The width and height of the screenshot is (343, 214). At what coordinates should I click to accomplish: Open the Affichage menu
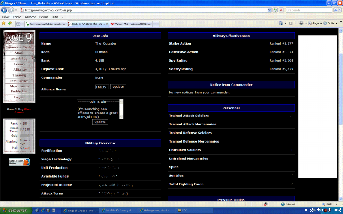(x=30, y=17)
